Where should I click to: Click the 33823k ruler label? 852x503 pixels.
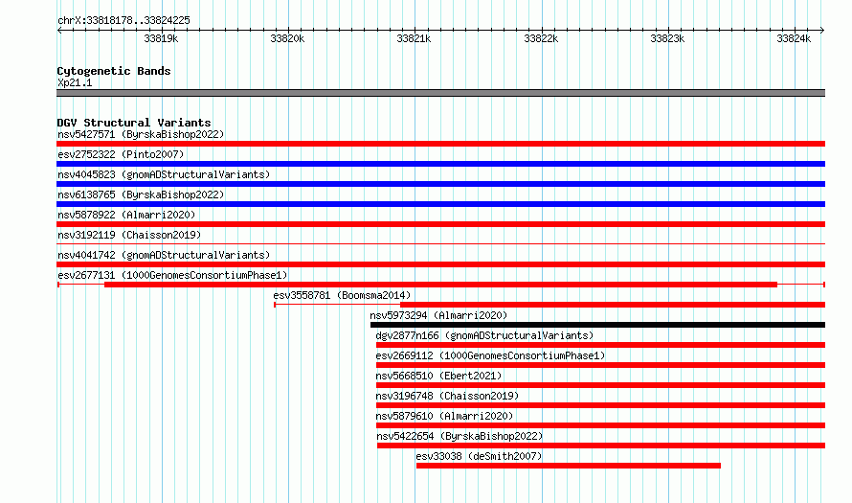(668, 38)
